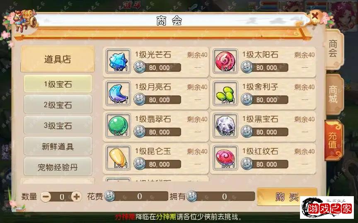
Task: Click the 购买 purchase button
Action: pos(287,197)
